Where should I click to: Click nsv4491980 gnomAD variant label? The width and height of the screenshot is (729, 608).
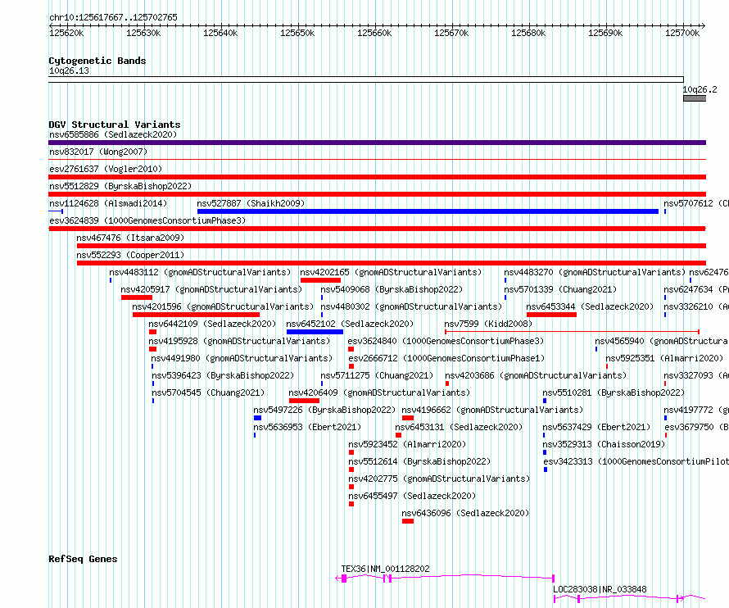point(242,358)
